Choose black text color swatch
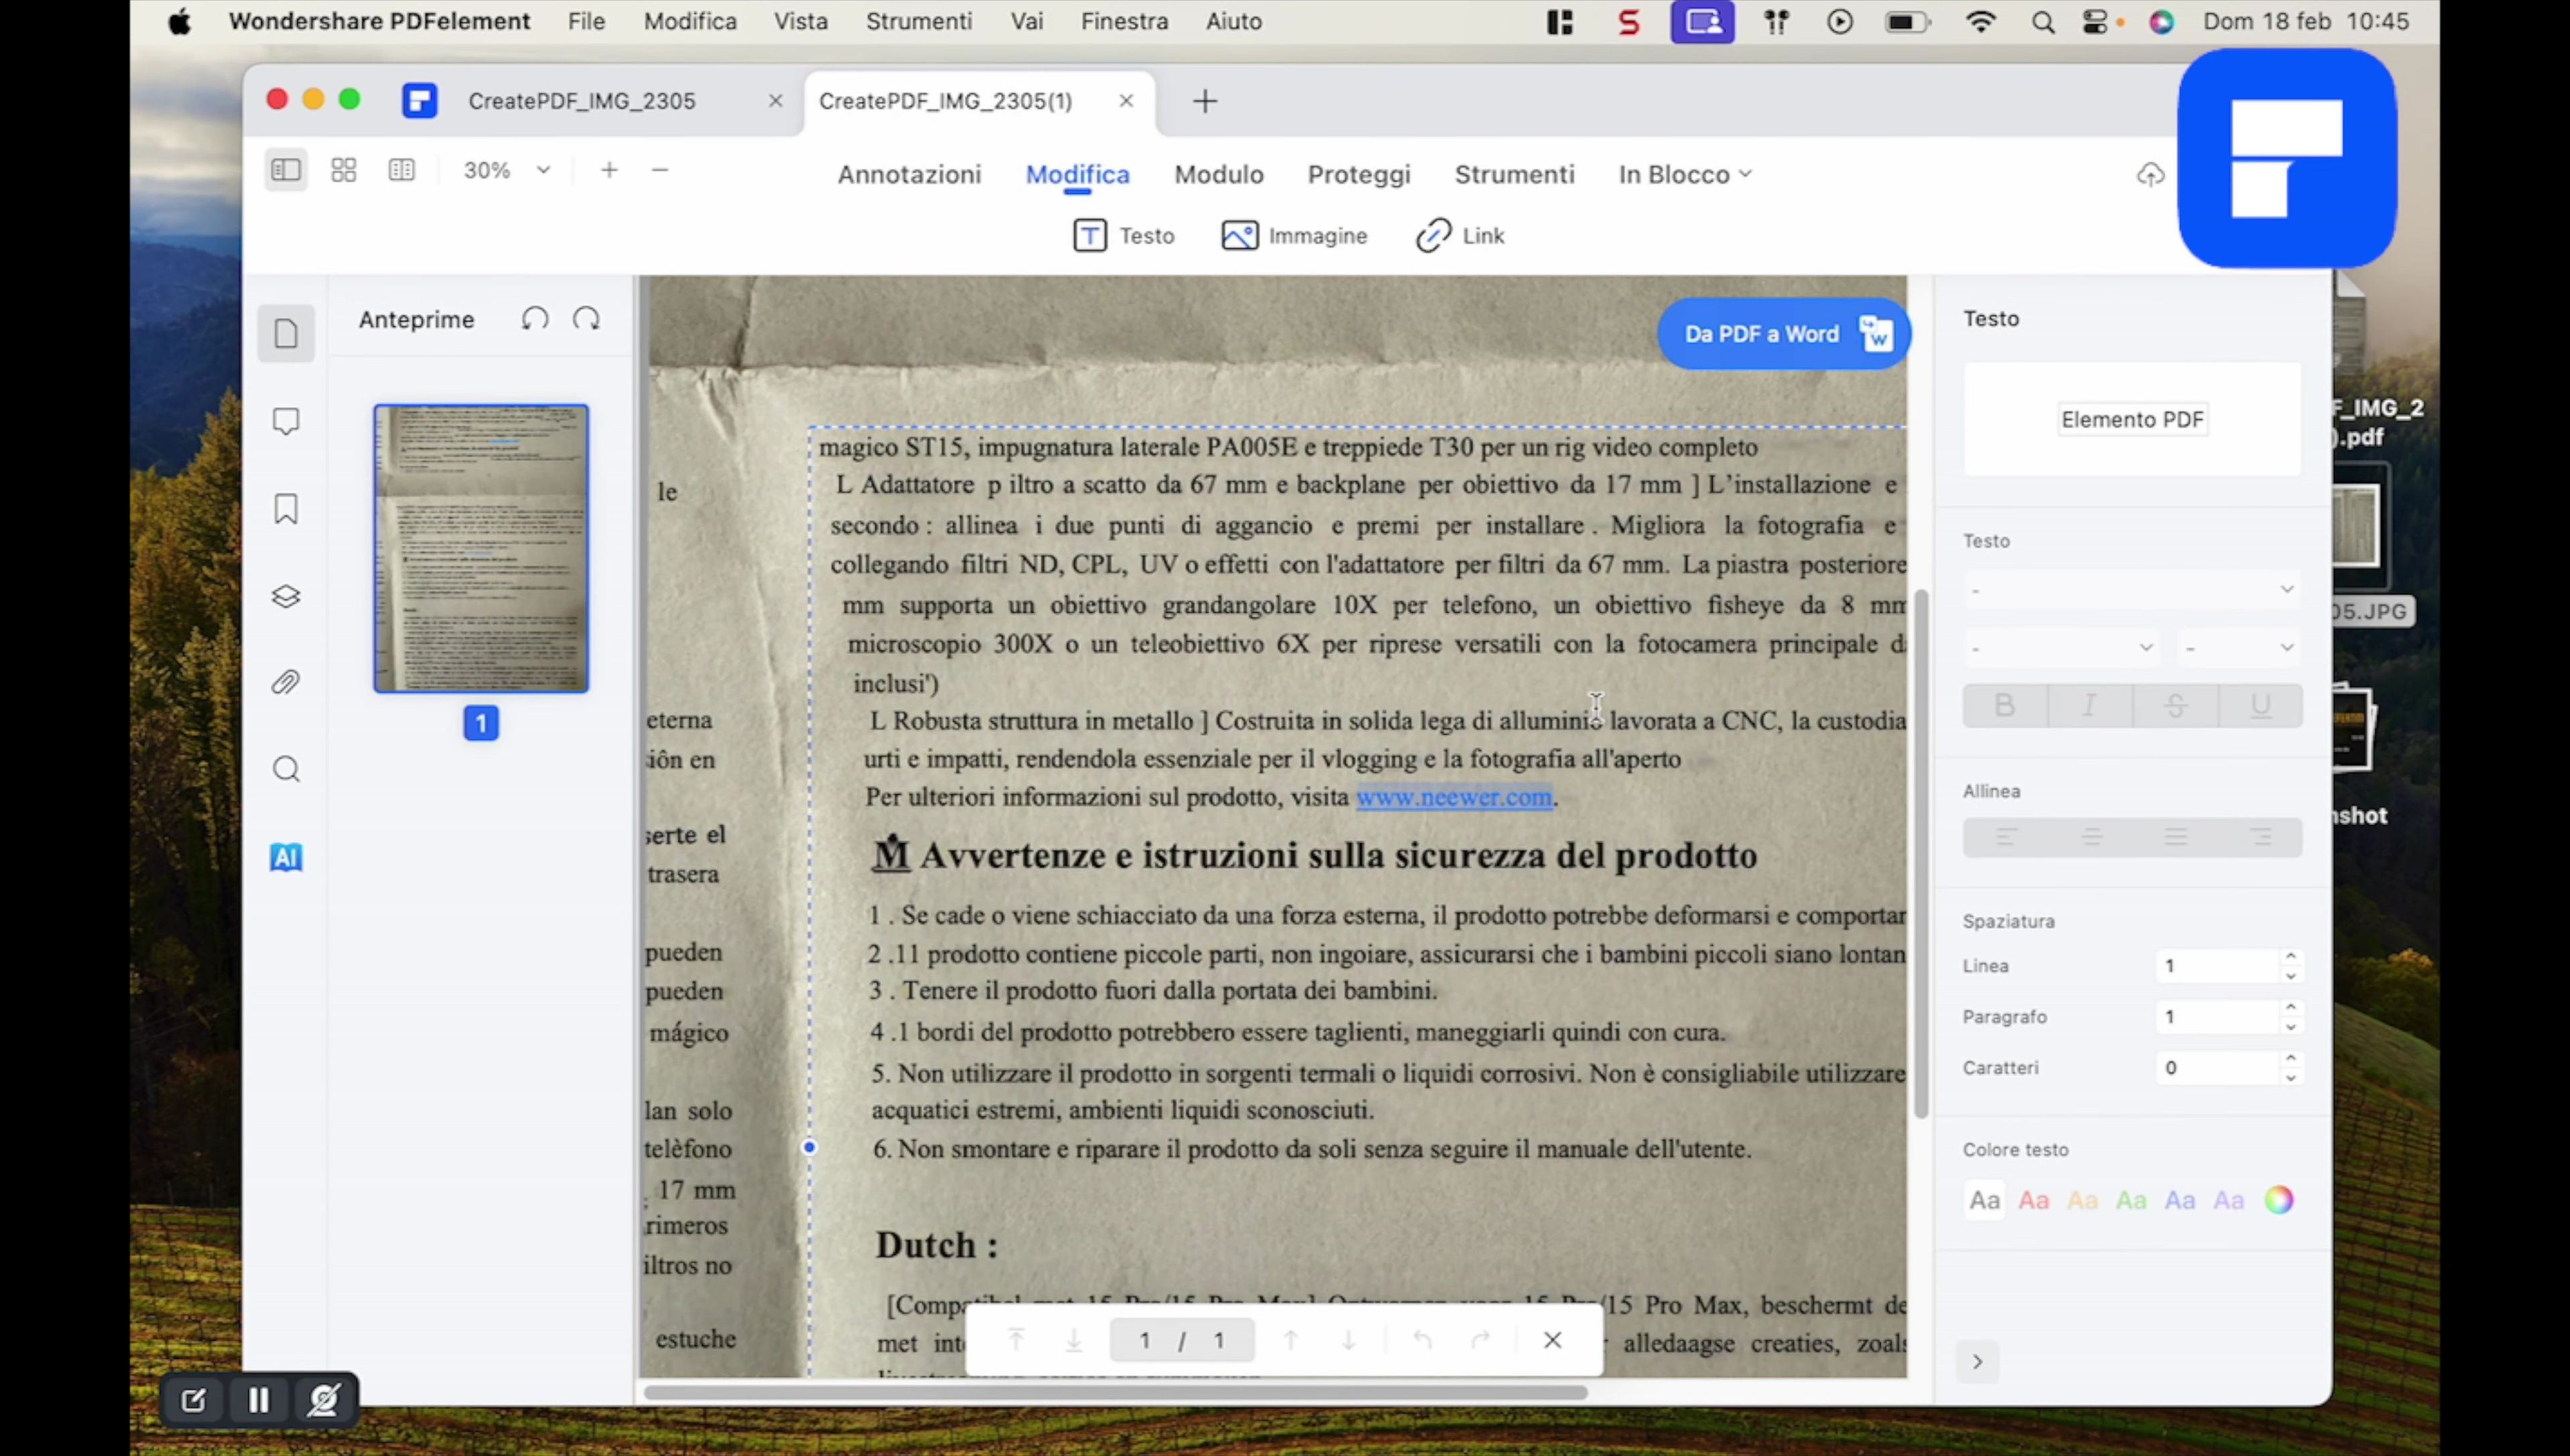Image resolution: width=2570 pixels, height=1456 pixels. (1985, 1200)
